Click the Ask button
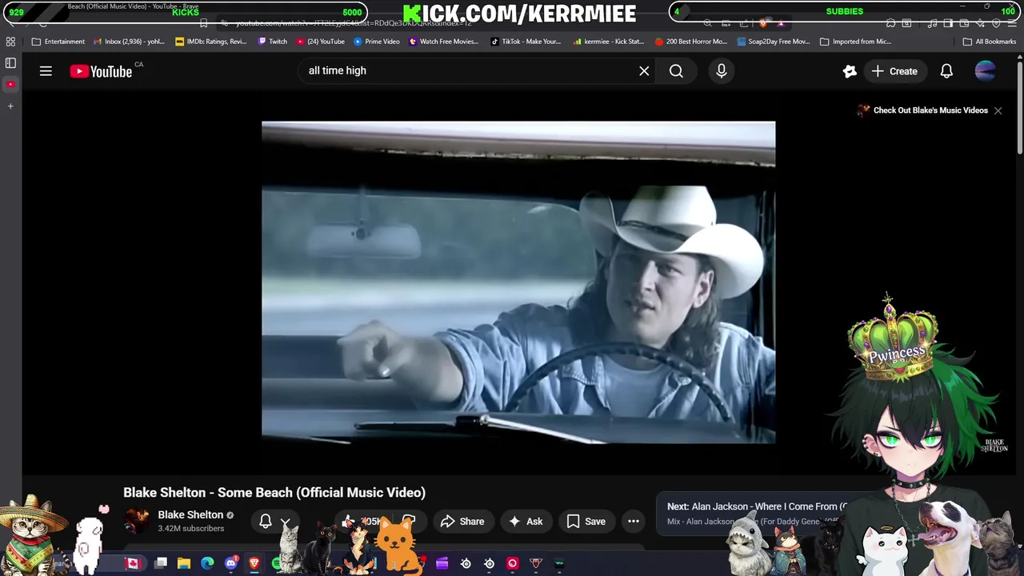Screen dimensions: 1024x576 (525, 522)
